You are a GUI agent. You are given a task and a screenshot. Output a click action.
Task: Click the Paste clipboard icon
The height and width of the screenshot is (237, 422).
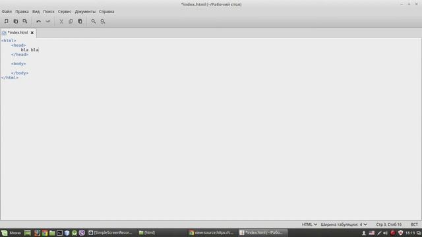pyautogui.click(x=80, y=21)
